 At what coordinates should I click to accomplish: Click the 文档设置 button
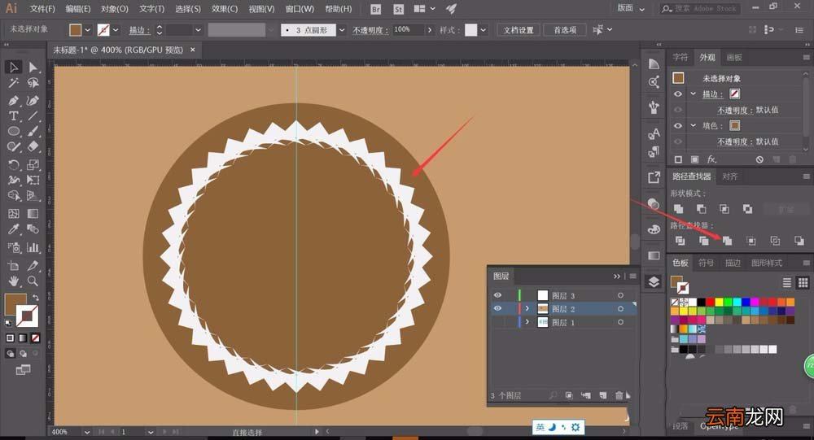[x=518, y=30]
